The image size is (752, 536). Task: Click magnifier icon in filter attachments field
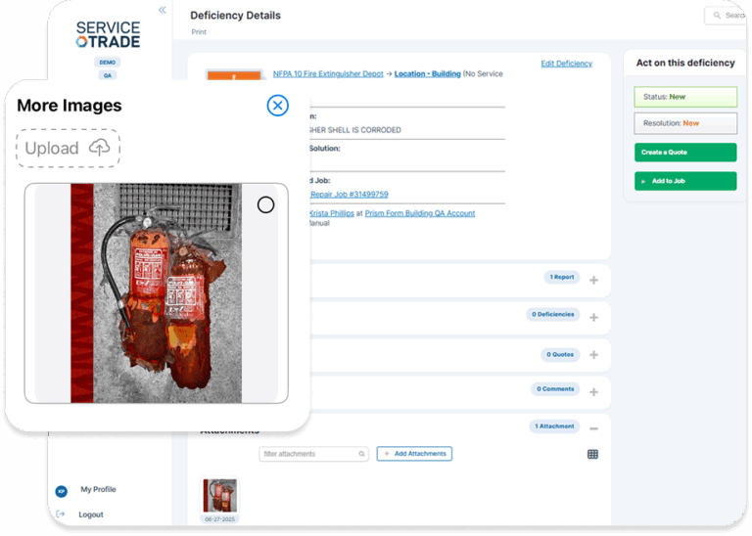coord(361,454)
